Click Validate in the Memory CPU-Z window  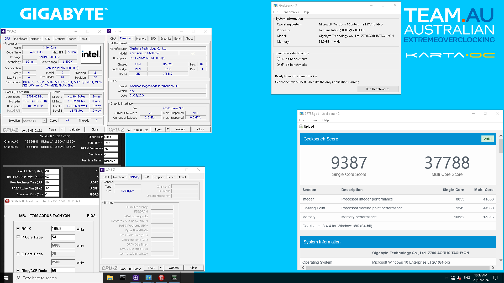pyautogui.click(x=174, y=268)
